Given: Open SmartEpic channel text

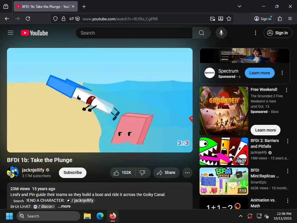Looking at the screenshot, I should (258, 182).
